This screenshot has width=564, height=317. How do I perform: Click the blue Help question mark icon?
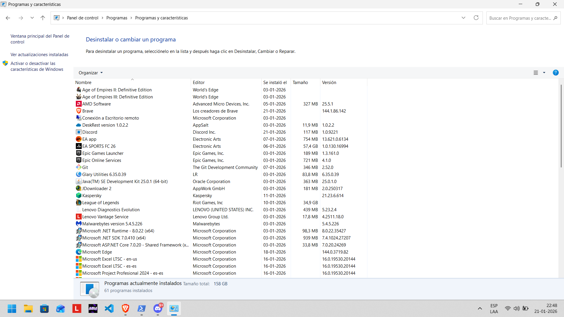click(x=555, y=73)
